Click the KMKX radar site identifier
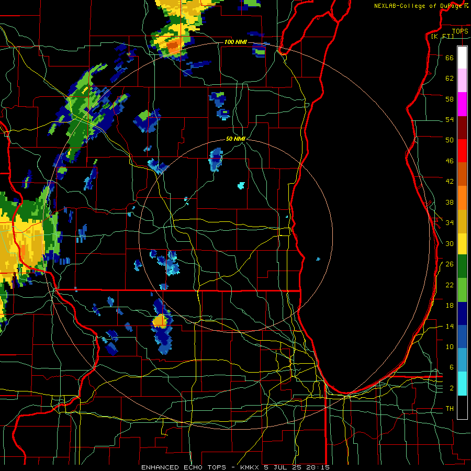 pos(251,467)
